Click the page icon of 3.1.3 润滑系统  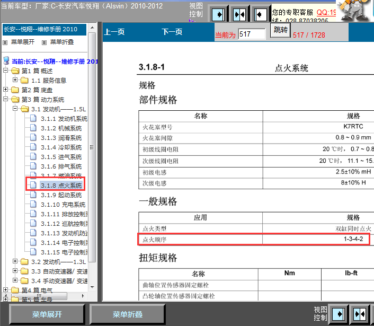33,137
